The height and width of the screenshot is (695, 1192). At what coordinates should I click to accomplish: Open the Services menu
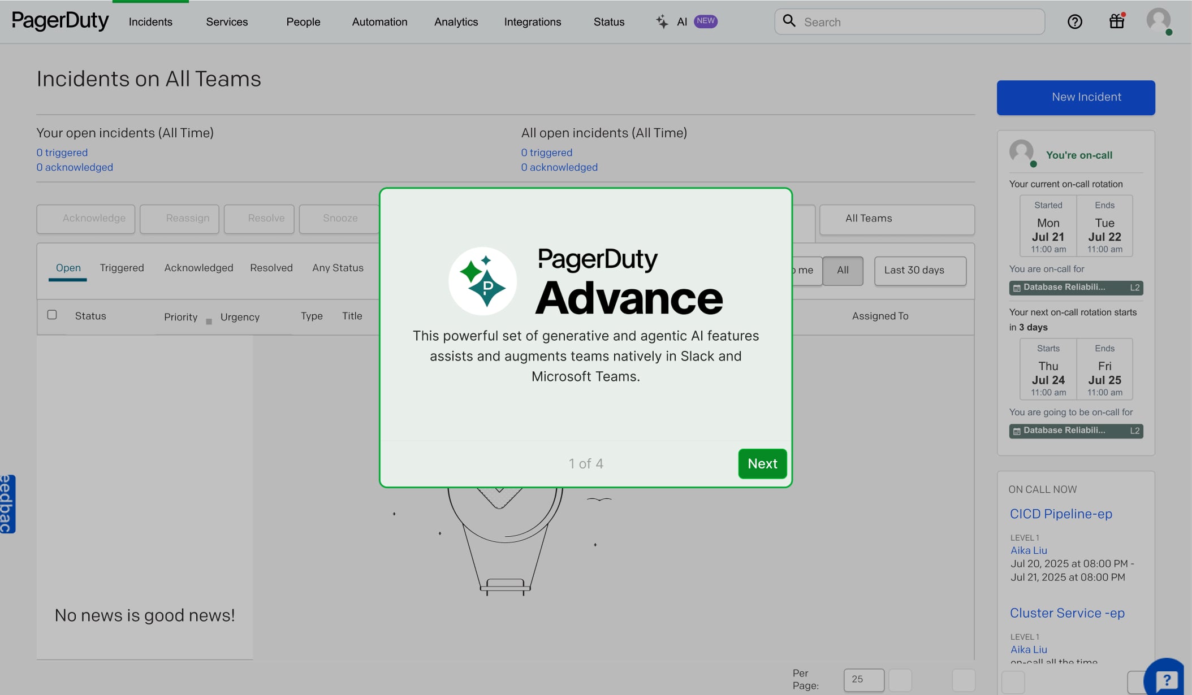click(227, 22)
